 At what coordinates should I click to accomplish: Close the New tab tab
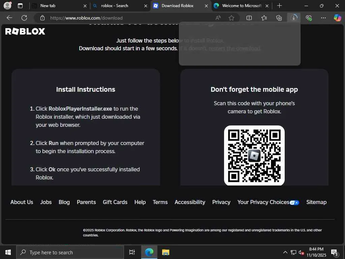pyautogui.click(x=85, y=6)
